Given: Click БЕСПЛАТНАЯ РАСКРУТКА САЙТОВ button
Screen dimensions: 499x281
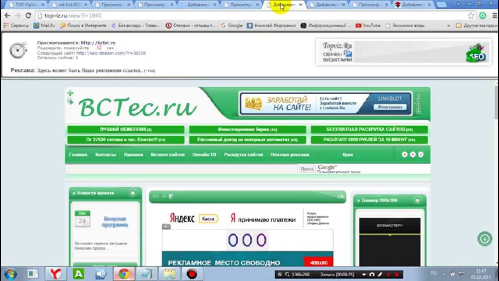Looking at the screenshot, I should pyautogui.click(x=369, y=130).
